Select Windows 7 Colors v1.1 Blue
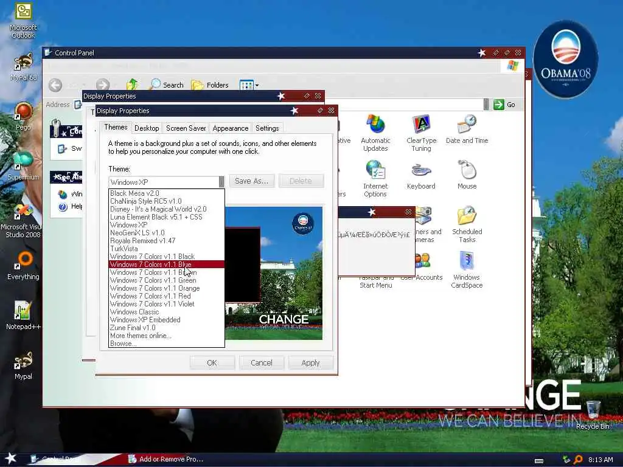This screenshot has height=467, width=623. (x=167, y=265)
